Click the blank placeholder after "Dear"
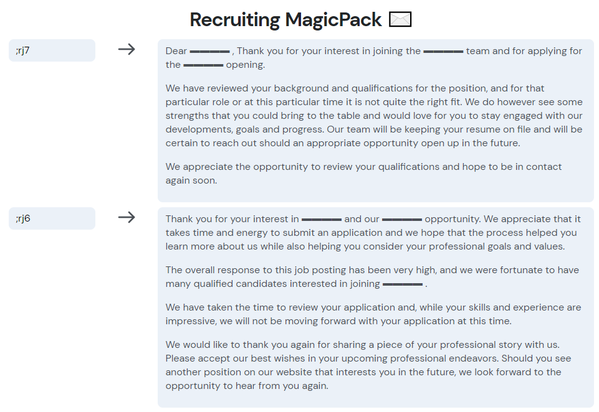The image size is (599, 412). click(x=209, y=52)
